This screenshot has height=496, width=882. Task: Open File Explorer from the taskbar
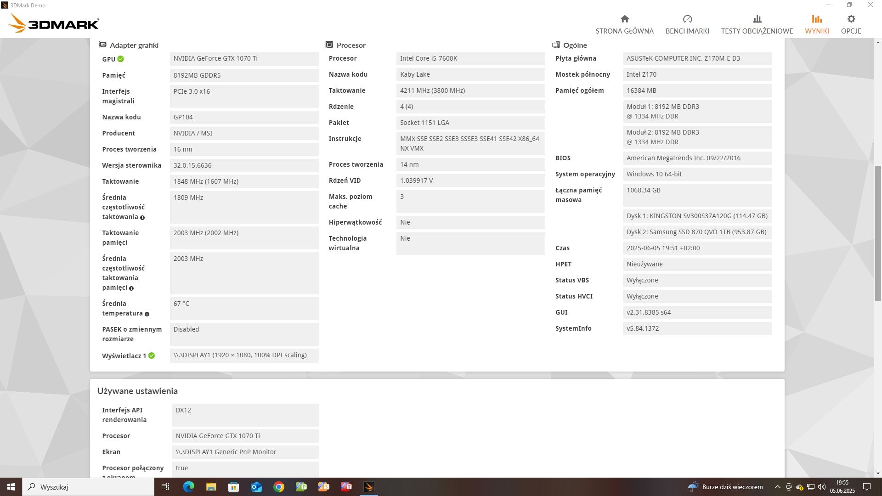[211, 487]
